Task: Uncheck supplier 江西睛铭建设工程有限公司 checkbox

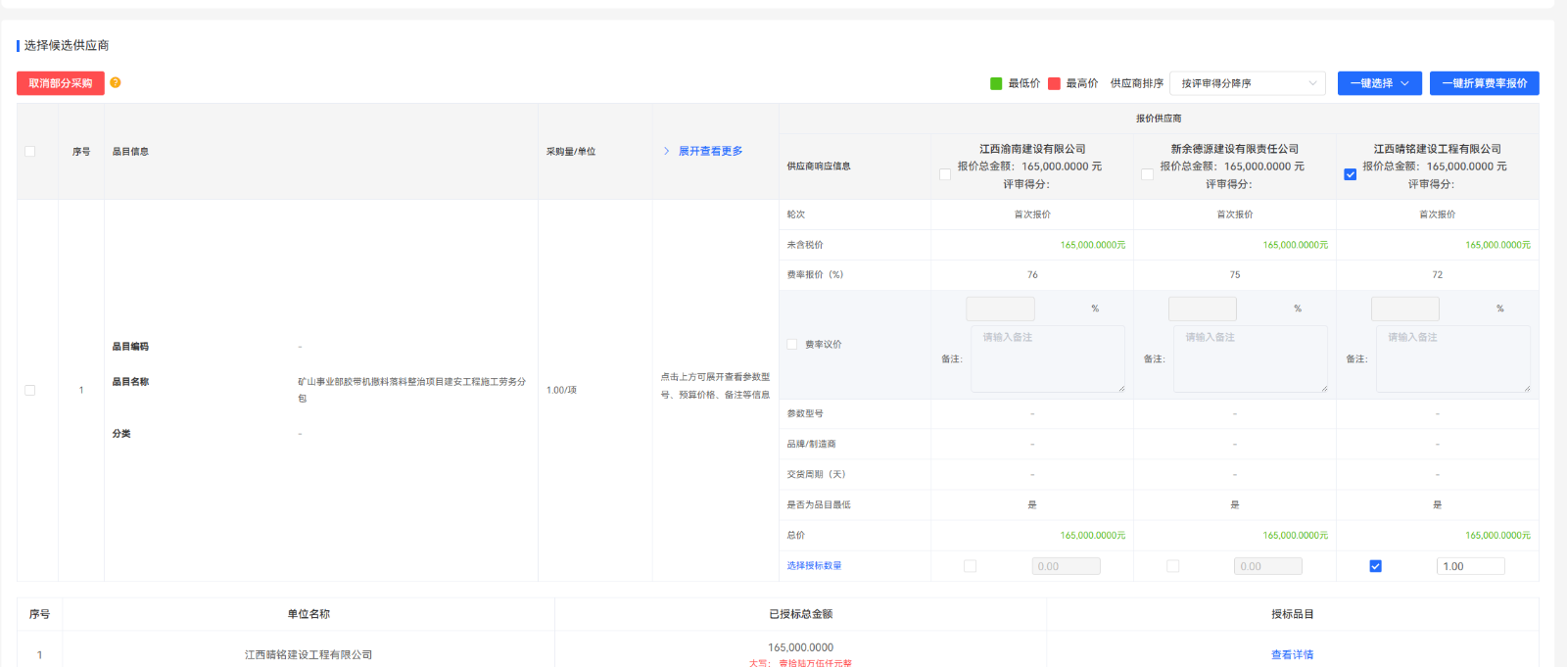Action: click(1350, 174)
